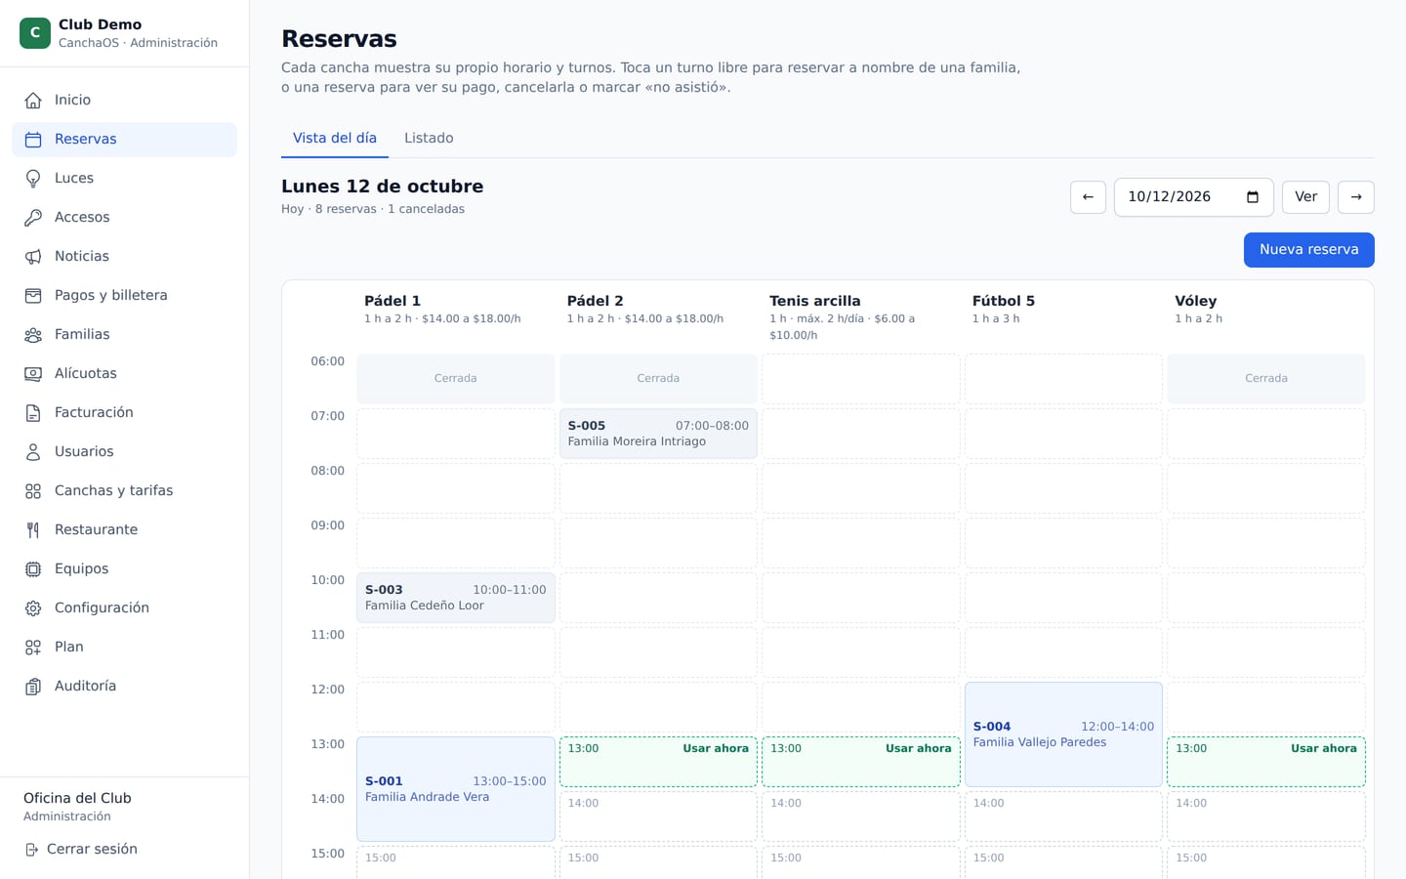This screenshot has width=1406, height=879.
Task: Click the Lunes 12 de octubre heading
Action: coord(382,187)
